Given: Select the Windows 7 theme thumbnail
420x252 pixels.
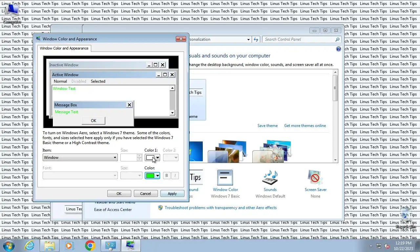Looking at the screenshot, I should [196, 152].
